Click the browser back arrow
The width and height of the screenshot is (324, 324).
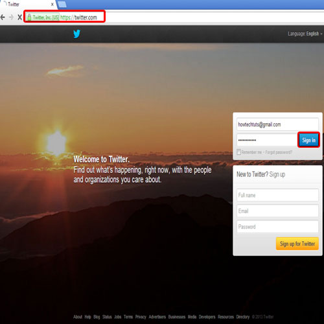pos(3,17)
